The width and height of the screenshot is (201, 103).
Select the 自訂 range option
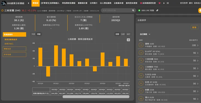coord(128,34)
